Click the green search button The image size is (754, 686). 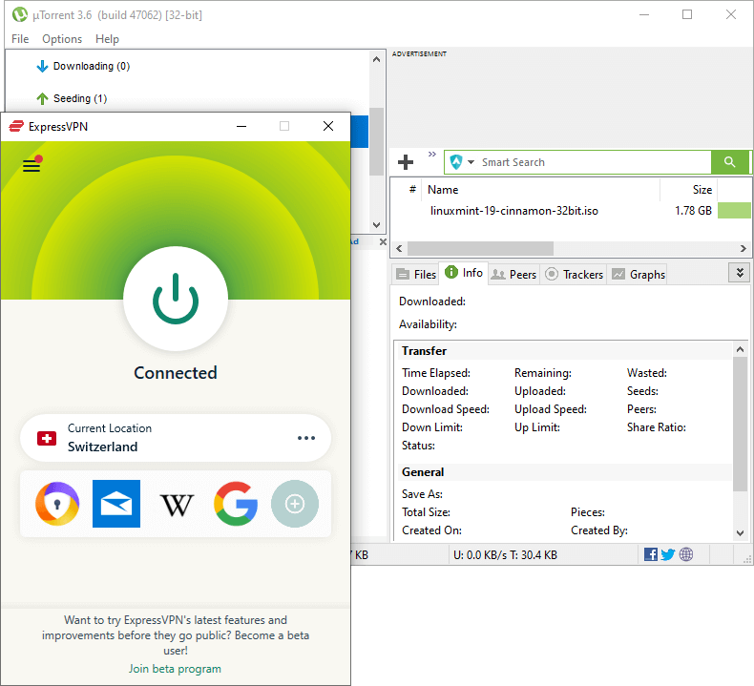pyautogui.click(x=730, y=162)
